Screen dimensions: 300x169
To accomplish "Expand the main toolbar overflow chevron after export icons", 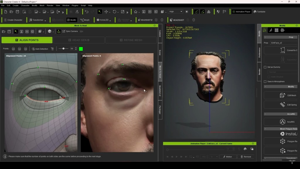I will point(63,12).
